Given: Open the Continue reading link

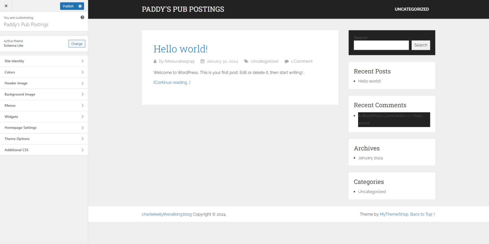Looking at the screenshot, I should tap(172, 82).
